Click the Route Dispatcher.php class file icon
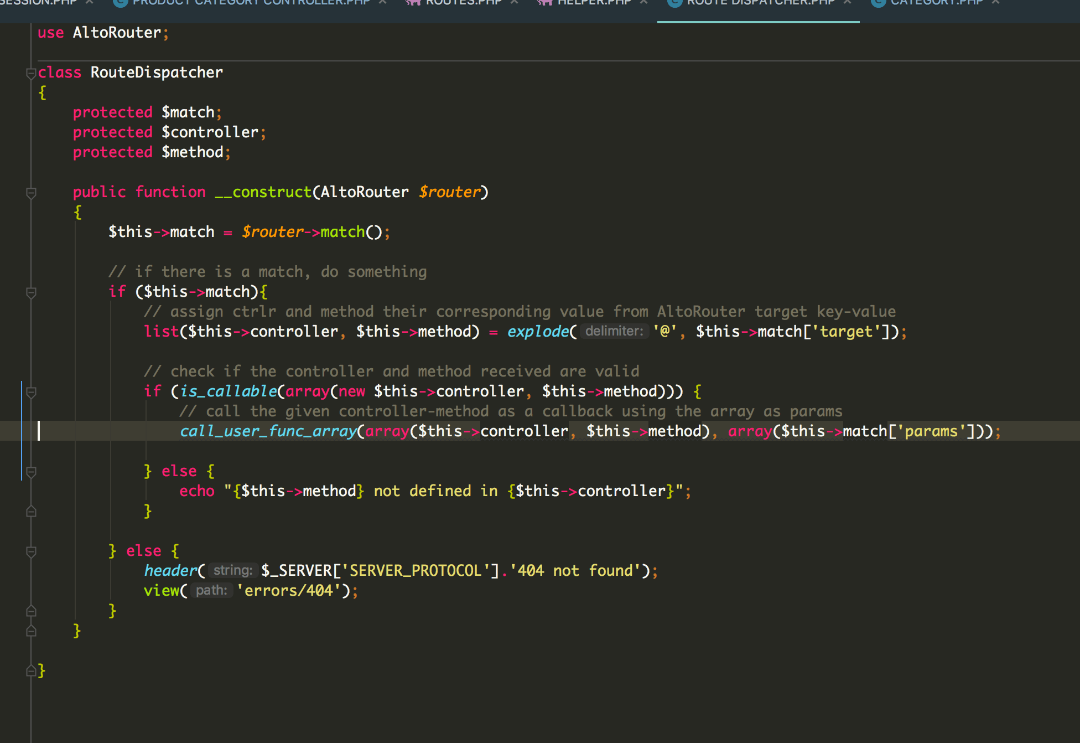The image size is (1080, 743). pos(674,2)
